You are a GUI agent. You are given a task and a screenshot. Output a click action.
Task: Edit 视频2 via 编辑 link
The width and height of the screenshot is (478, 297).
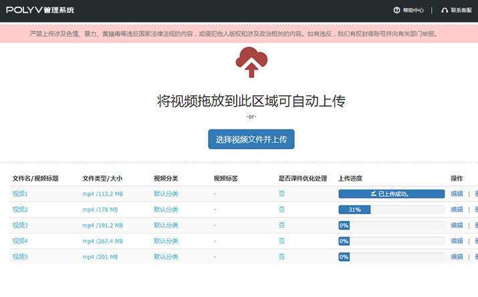point(457,210)
